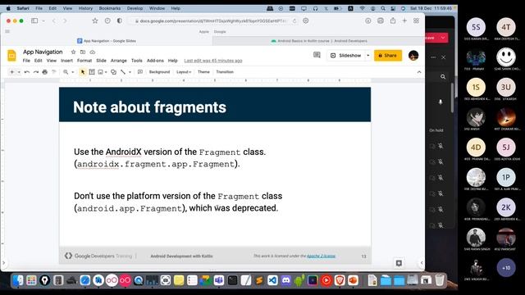
Task: Select the Text box tool
Action: pyautogui.click(x=92, y=72)
